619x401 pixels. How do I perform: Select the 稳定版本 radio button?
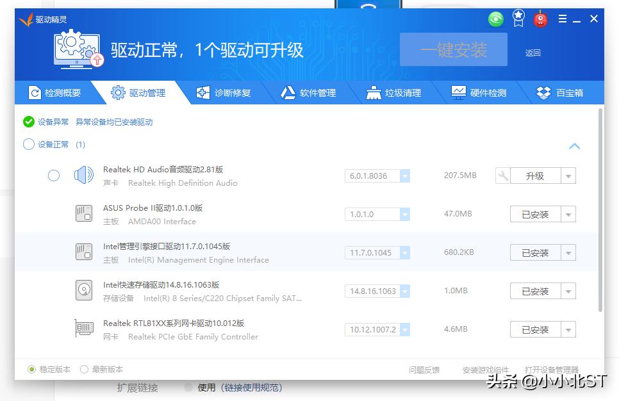pyautogui.click(x=31, y=370)
